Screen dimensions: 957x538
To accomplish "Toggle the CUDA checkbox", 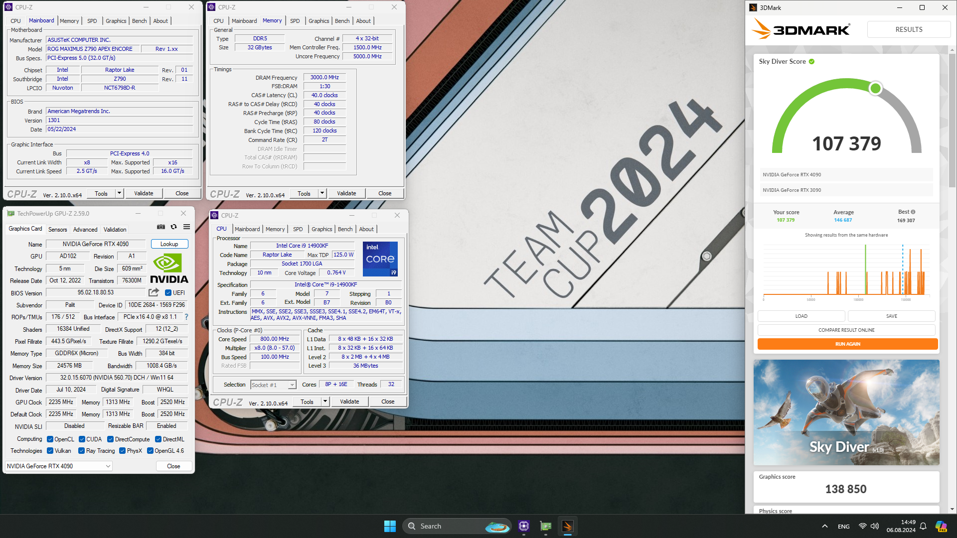I will pos(82,439).
